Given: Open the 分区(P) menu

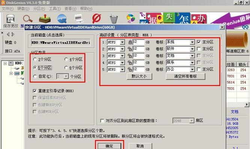Looking at the screenshot, I should 39,9.
